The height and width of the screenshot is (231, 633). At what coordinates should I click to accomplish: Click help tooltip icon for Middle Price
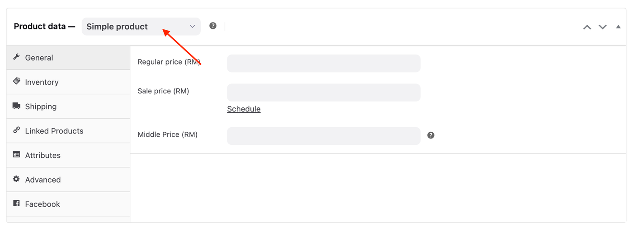[x=431, y=135]
